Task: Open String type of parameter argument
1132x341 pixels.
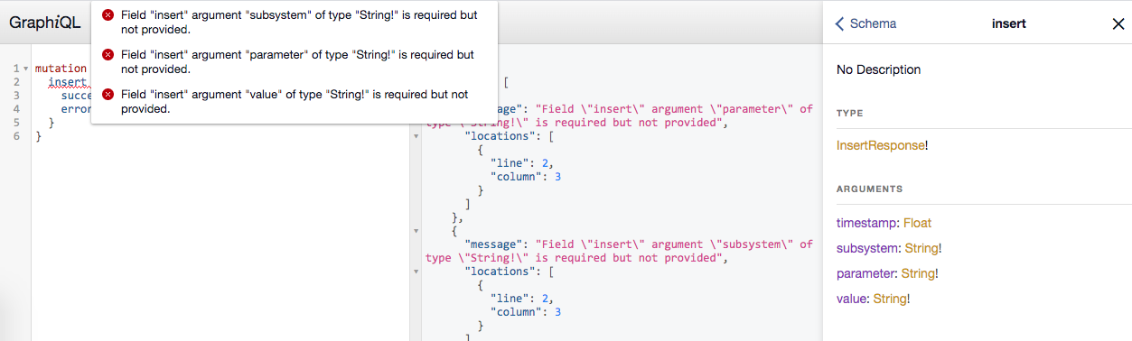Action: pyautogui.click(x=917, y=273)
